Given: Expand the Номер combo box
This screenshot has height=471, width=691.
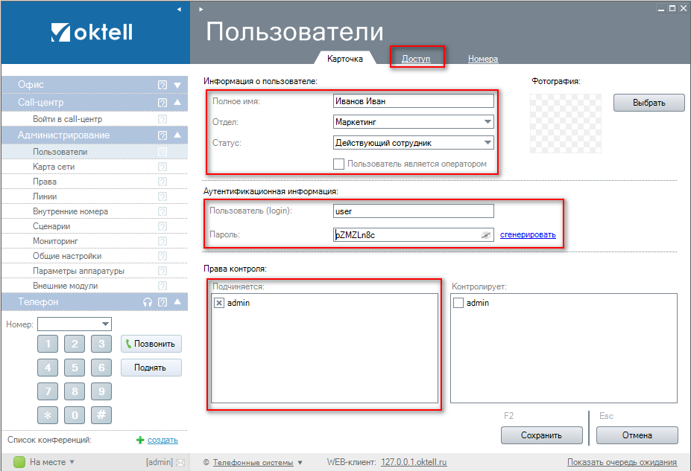Looking at the screenshot, I should point(105,324).
